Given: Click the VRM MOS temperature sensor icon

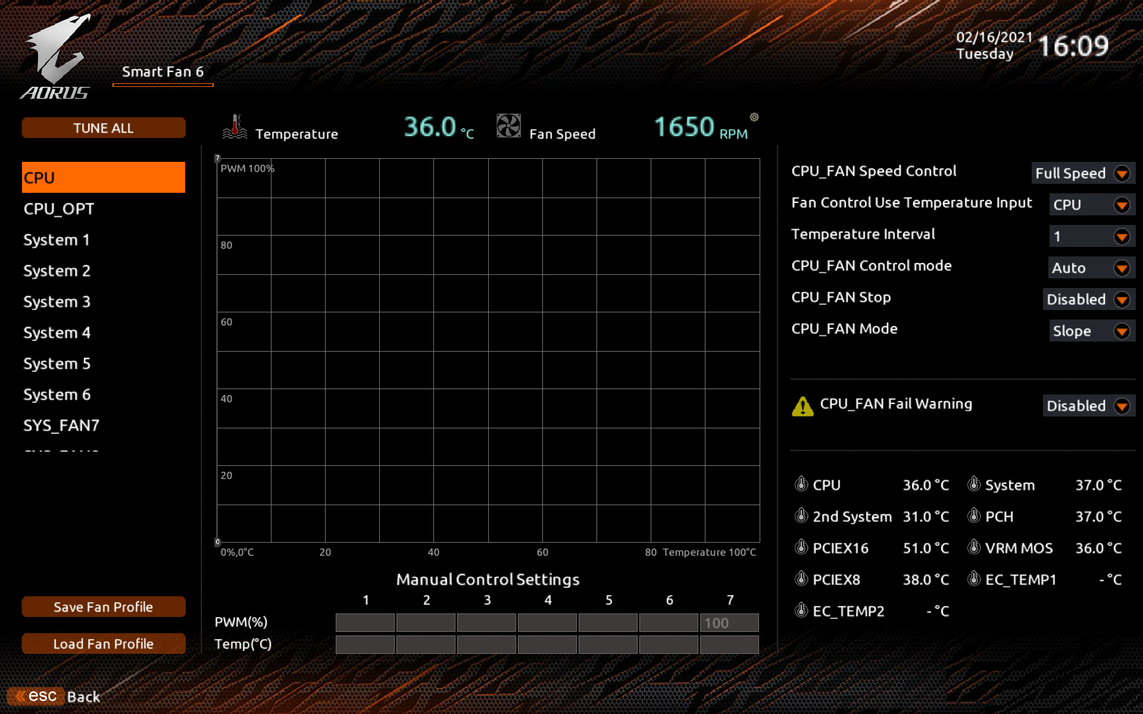Looking at the screenshot, I should click(974, 547).
